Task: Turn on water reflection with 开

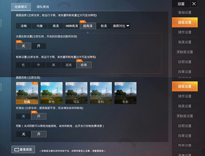Action: coord(38,46)
